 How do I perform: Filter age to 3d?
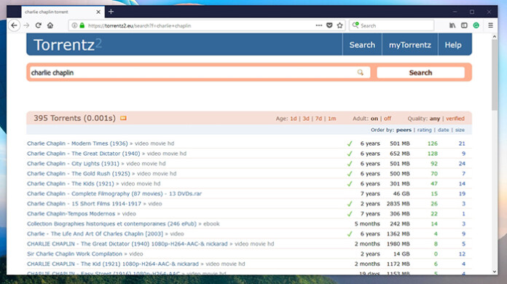[x=306, y=119]
